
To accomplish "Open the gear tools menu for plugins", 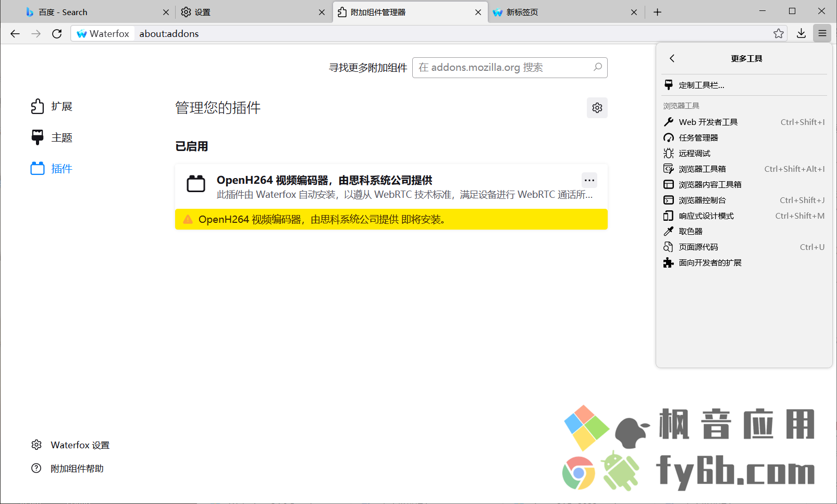I will (597, 108).
